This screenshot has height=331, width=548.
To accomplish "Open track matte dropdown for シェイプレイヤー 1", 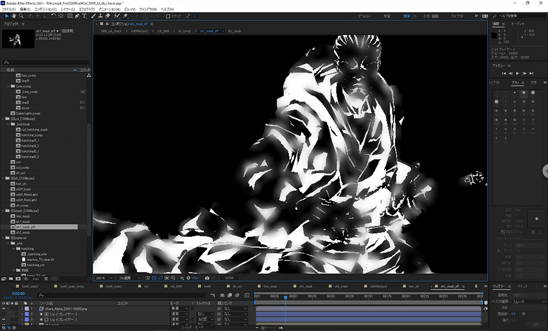I will pyautogui.click(x=205, y=320).
